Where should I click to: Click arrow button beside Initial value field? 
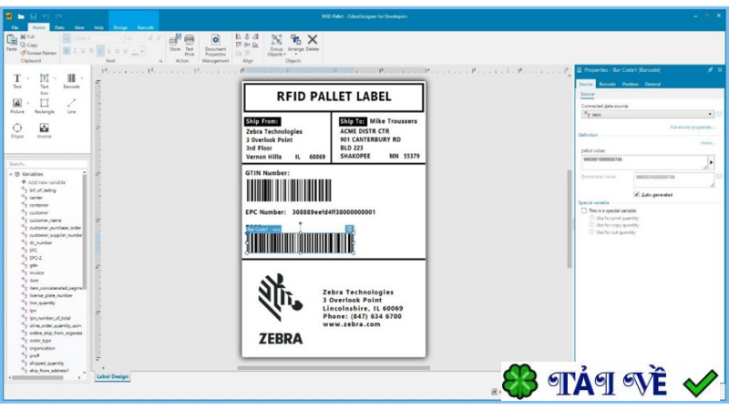[711, 162]
